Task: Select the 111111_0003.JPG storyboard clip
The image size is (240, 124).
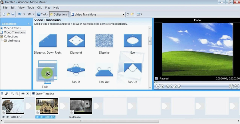Action: 13,106
